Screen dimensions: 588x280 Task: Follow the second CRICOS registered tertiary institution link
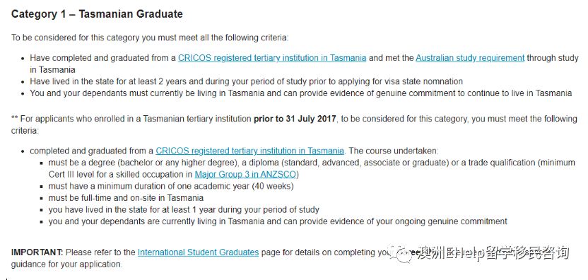click(x=249, y=151)
